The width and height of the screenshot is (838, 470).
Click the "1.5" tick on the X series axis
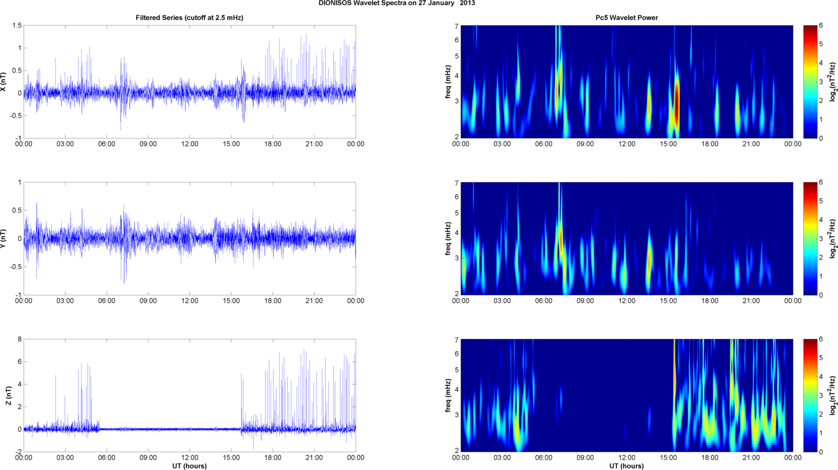[x=17, y=26]
